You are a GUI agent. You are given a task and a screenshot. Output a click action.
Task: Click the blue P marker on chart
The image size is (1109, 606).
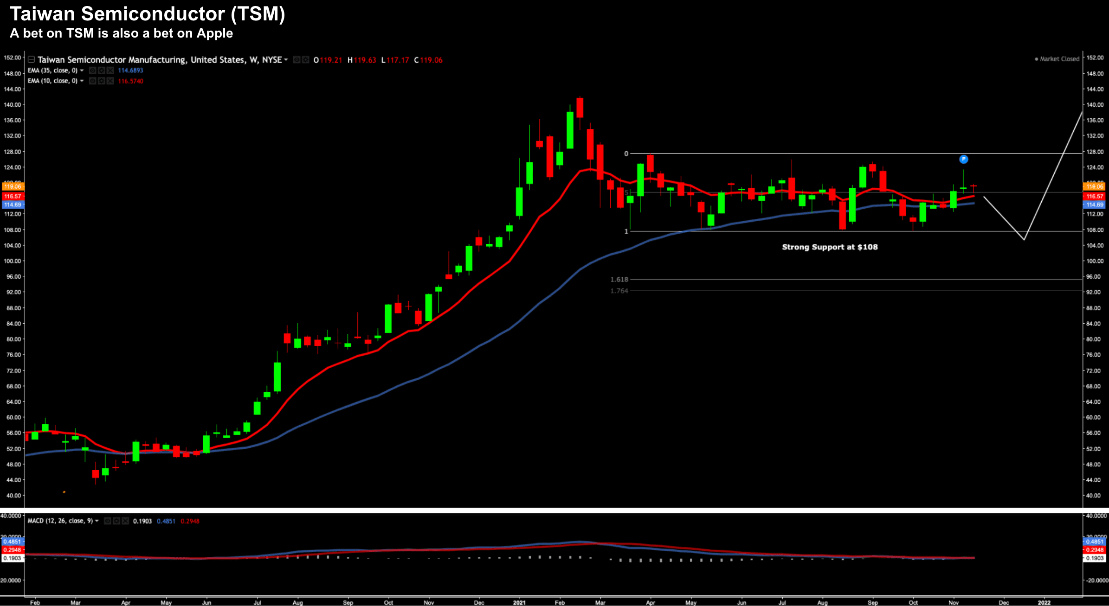(963, 159)
